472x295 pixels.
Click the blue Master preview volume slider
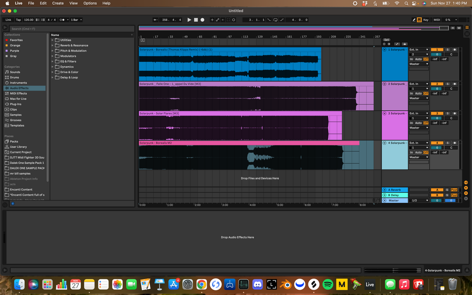tap(451, 201)
